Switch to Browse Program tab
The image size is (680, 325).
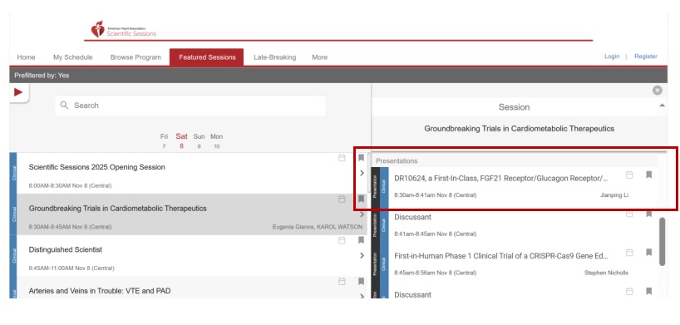point(136,57)
